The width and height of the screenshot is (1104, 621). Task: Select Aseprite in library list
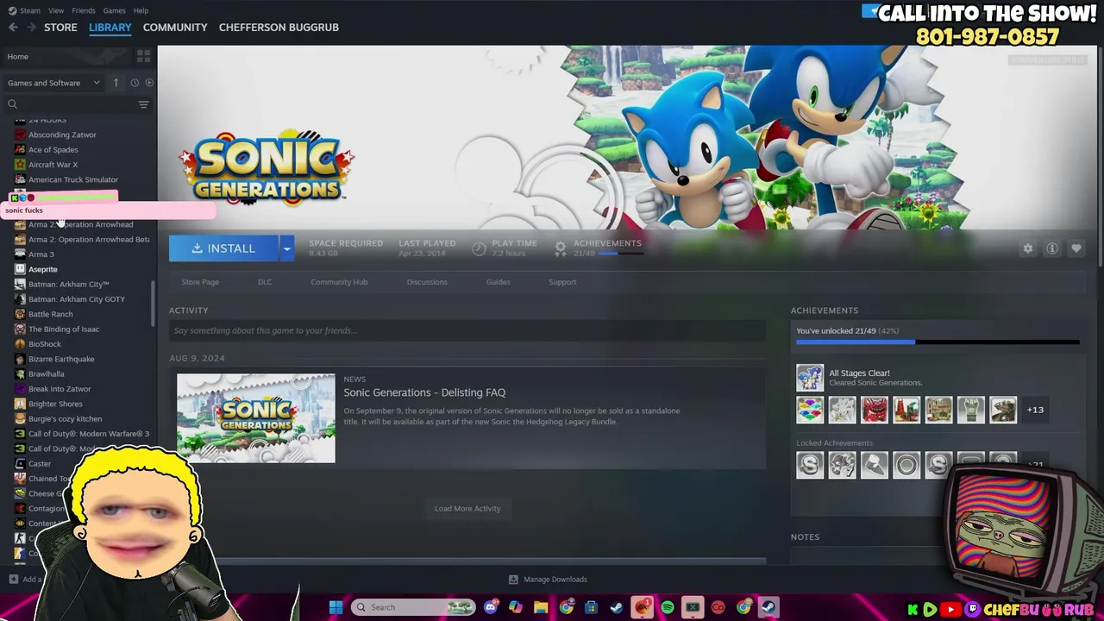point(42,269)
